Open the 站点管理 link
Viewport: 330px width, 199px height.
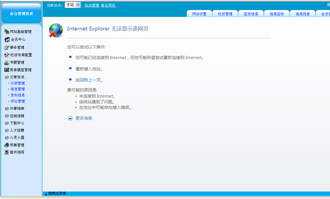coord(92,5)
